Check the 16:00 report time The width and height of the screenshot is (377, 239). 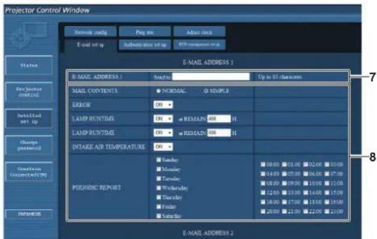263,202
